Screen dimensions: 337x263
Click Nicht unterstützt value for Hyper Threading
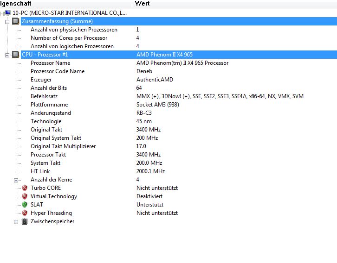pos(157,213)
